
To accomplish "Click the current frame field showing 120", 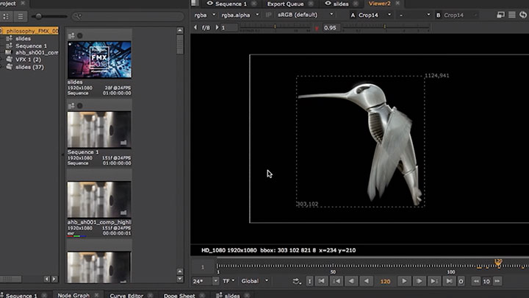I will coord(385,281).
